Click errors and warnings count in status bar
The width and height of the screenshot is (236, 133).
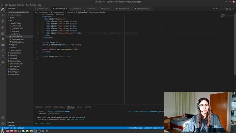21,128
